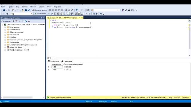This screenshot has height=107, width=191.
Task: Click the Undo arrow icon
Action: (76, 10)
